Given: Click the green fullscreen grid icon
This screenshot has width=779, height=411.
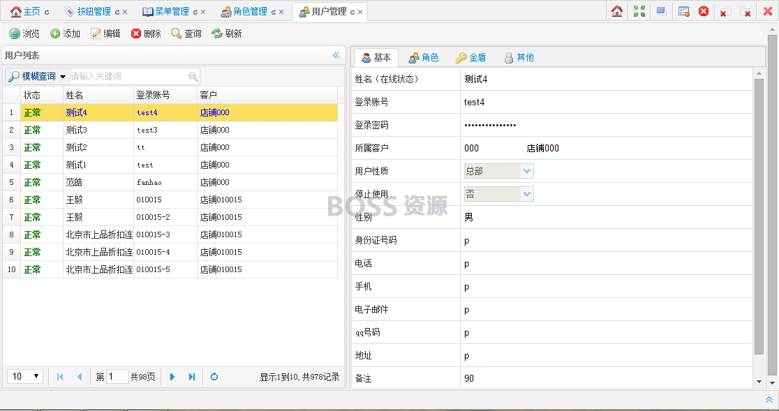Looking at the screenshot, I should click(639, 11).
